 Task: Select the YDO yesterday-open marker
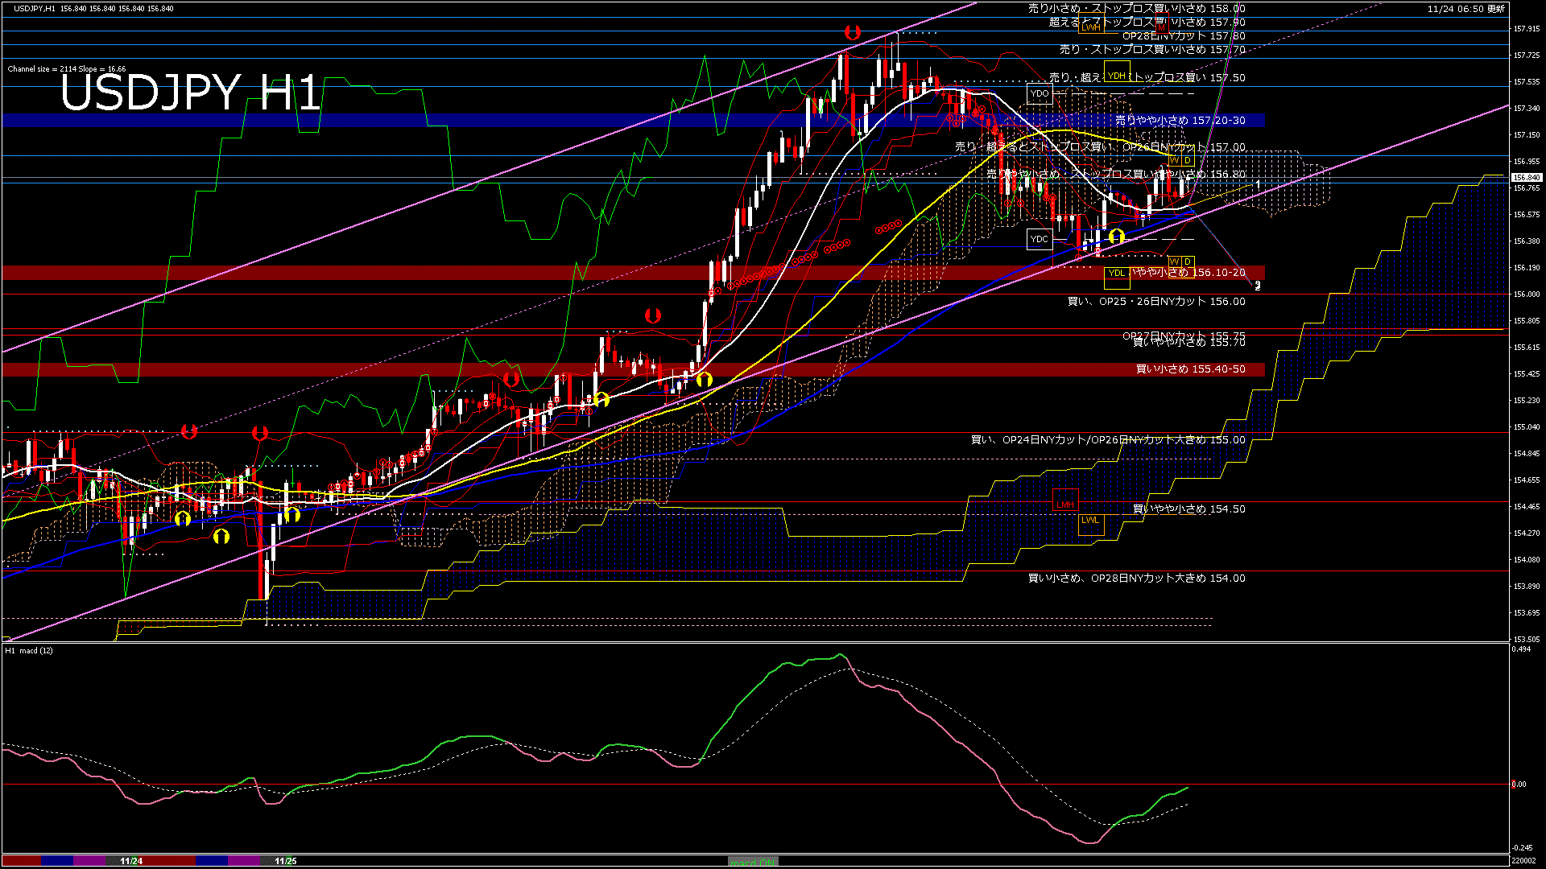[x=1040, y=93]
